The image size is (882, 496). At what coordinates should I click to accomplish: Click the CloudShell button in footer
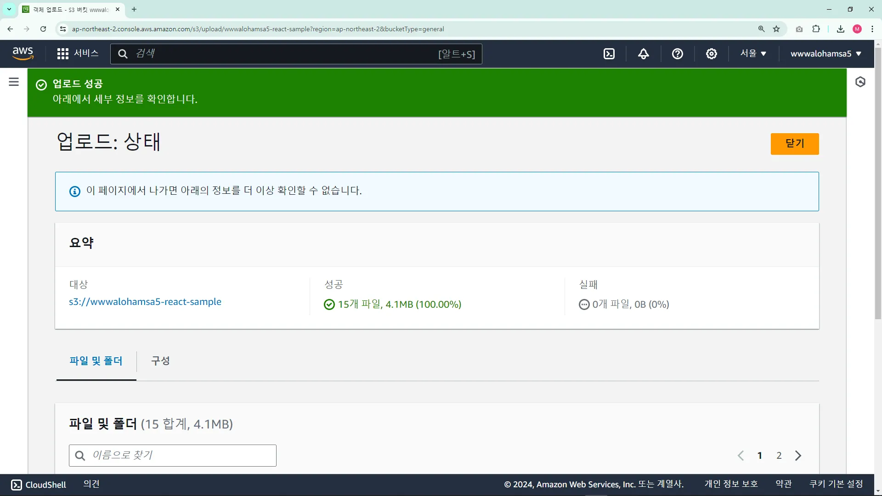click(x=39, y=485)
